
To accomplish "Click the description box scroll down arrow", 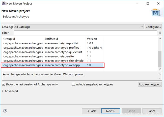I will coord(160,78).
